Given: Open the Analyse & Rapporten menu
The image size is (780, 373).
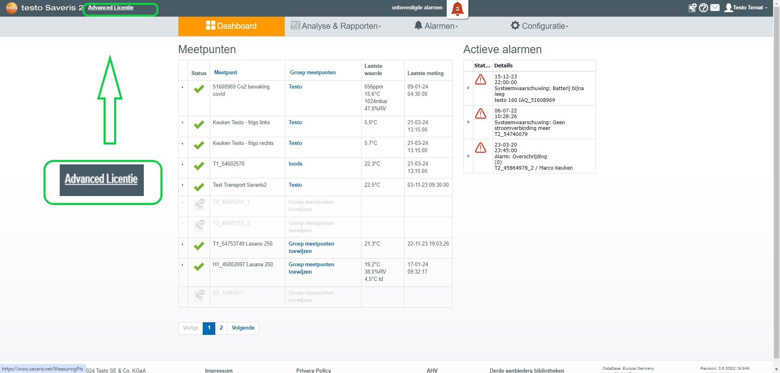Looking at the screenshot, I should [336, 26].
